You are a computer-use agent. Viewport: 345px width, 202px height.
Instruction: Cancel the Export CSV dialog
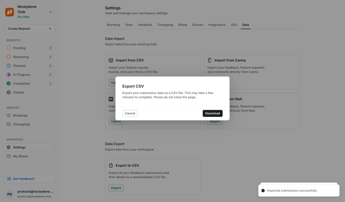pos(130,113)
